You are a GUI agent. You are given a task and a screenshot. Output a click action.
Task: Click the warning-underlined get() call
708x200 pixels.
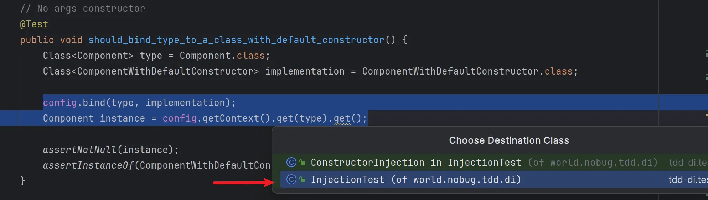342,118
